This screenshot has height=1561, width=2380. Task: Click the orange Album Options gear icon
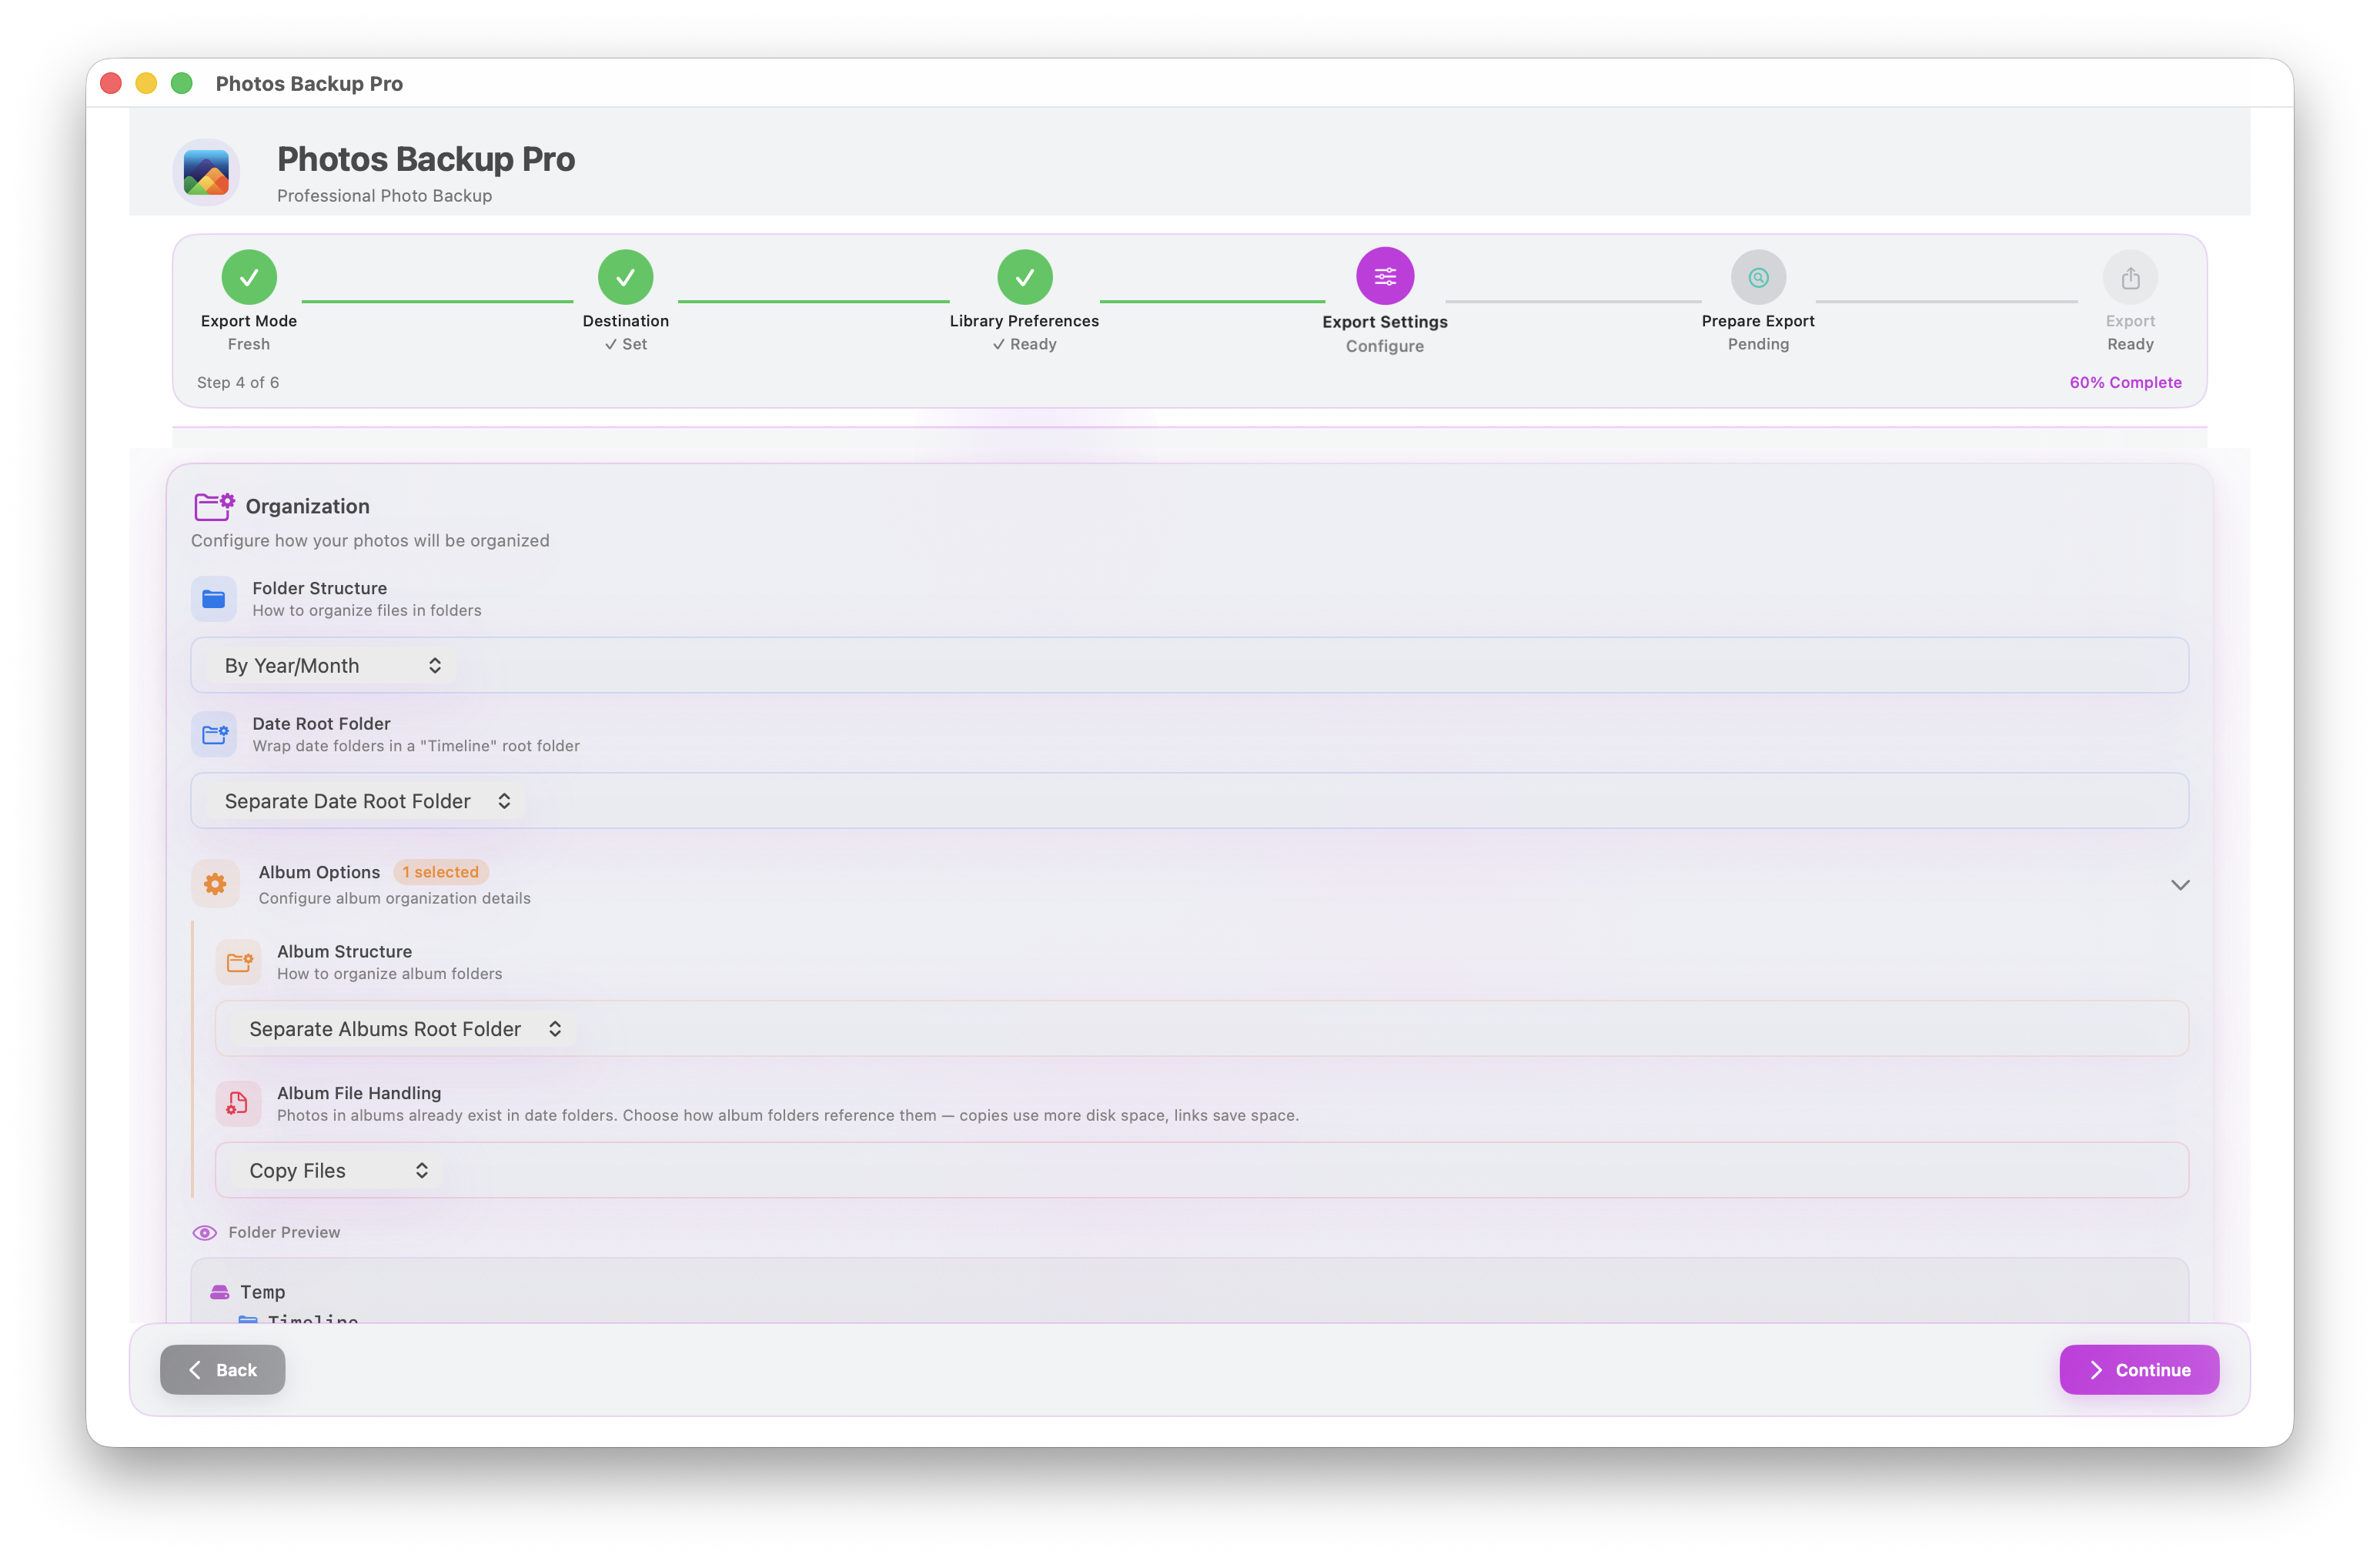pyautogui.click(x=215, y=884)
